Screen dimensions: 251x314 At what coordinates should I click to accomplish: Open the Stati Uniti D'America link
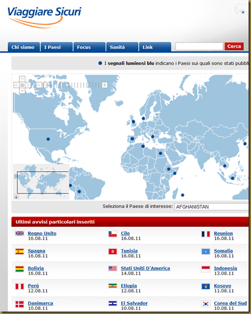(x=146, y=268)
